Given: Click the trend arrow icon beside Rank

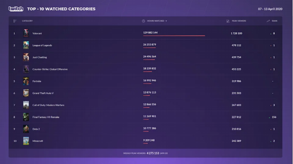Looking at the screenshot, I should point(268,21).
